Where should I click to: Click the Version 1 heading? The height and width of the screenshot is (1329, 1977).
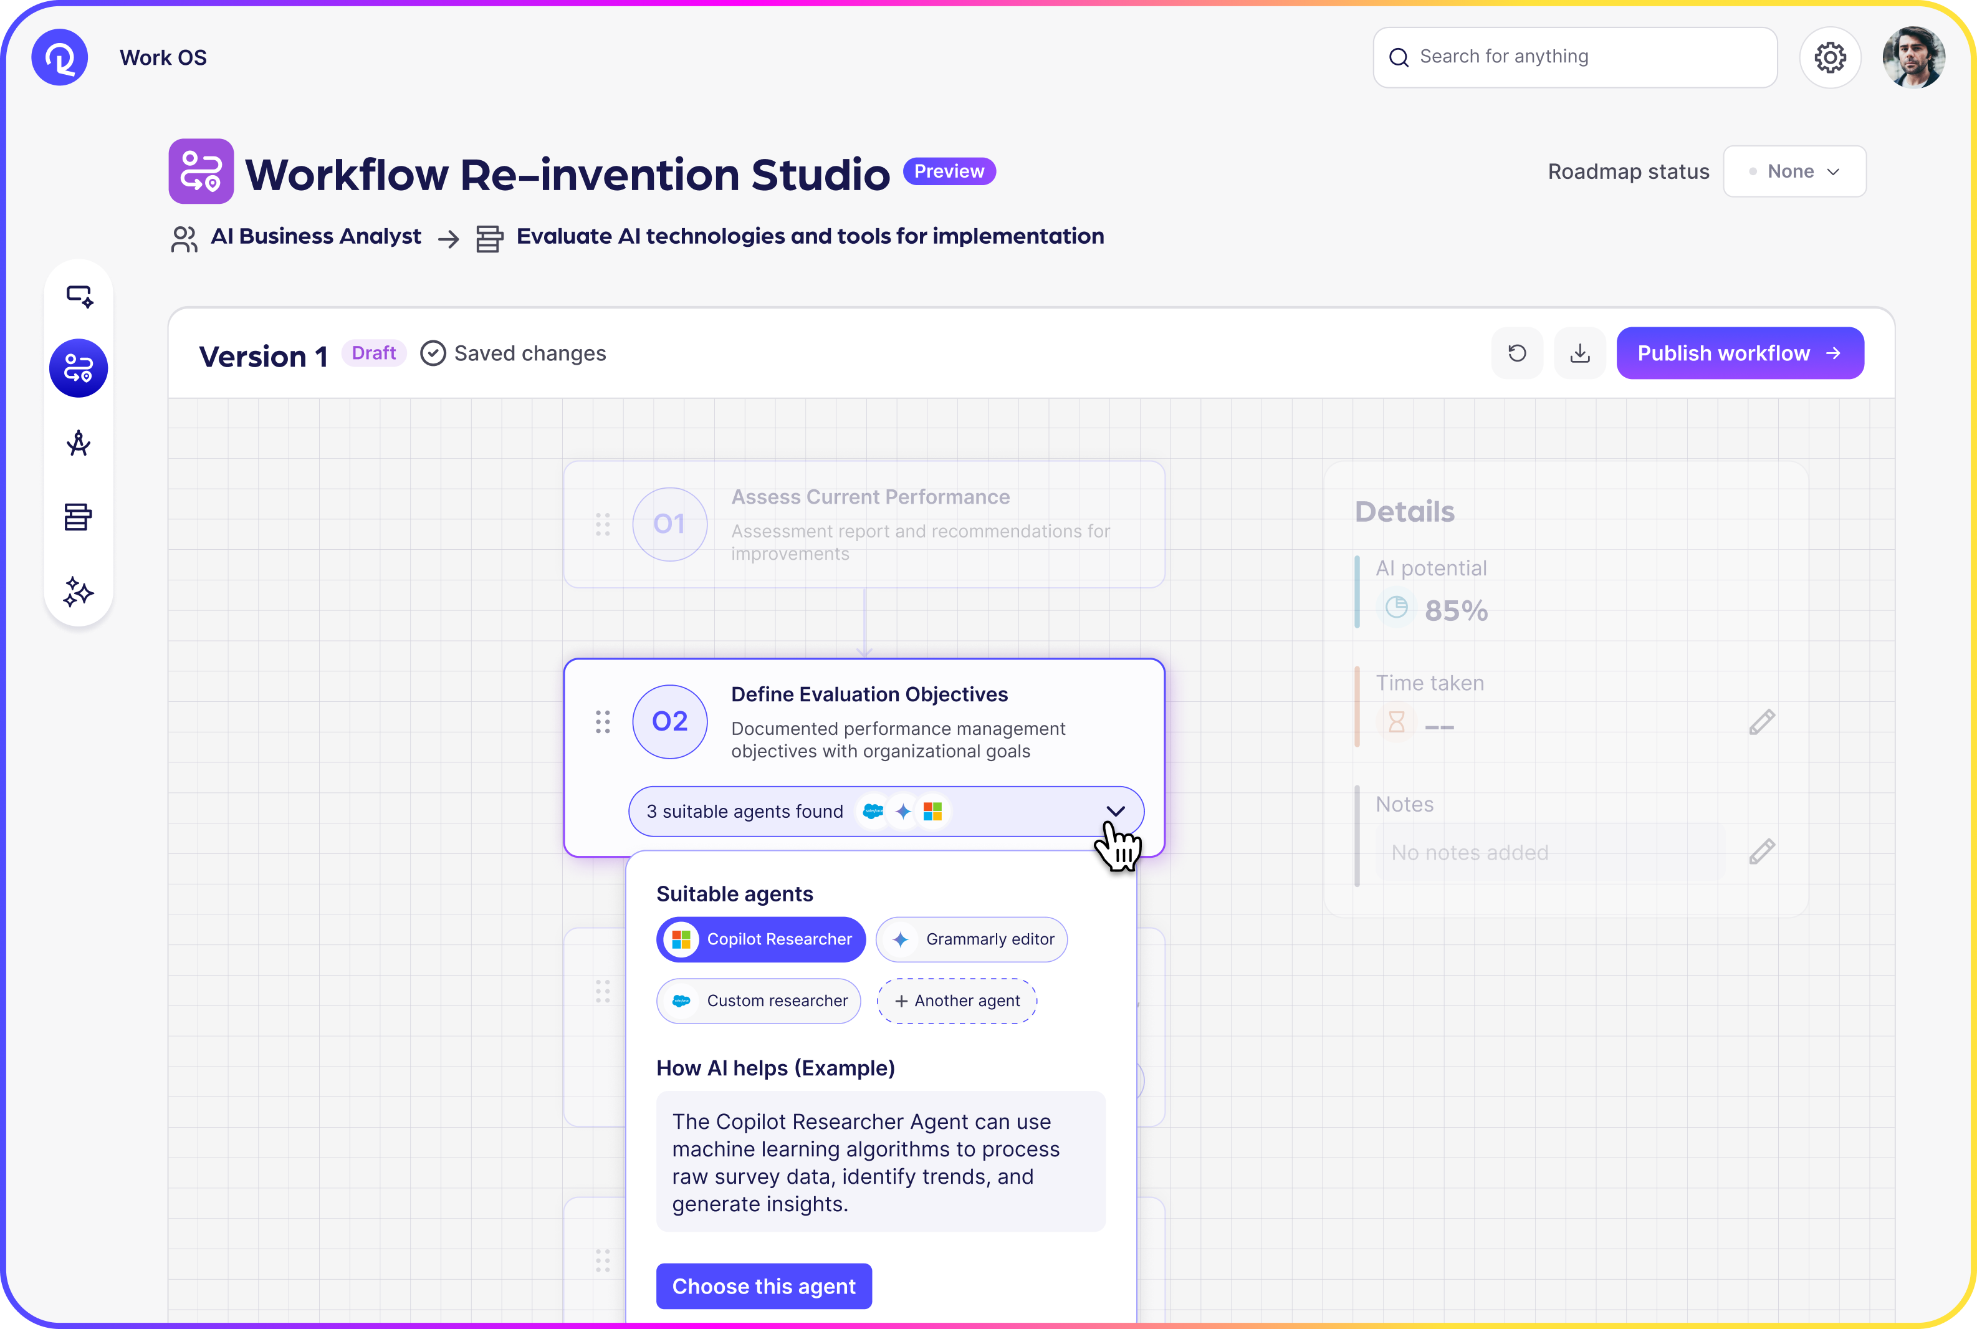(264, 356)
